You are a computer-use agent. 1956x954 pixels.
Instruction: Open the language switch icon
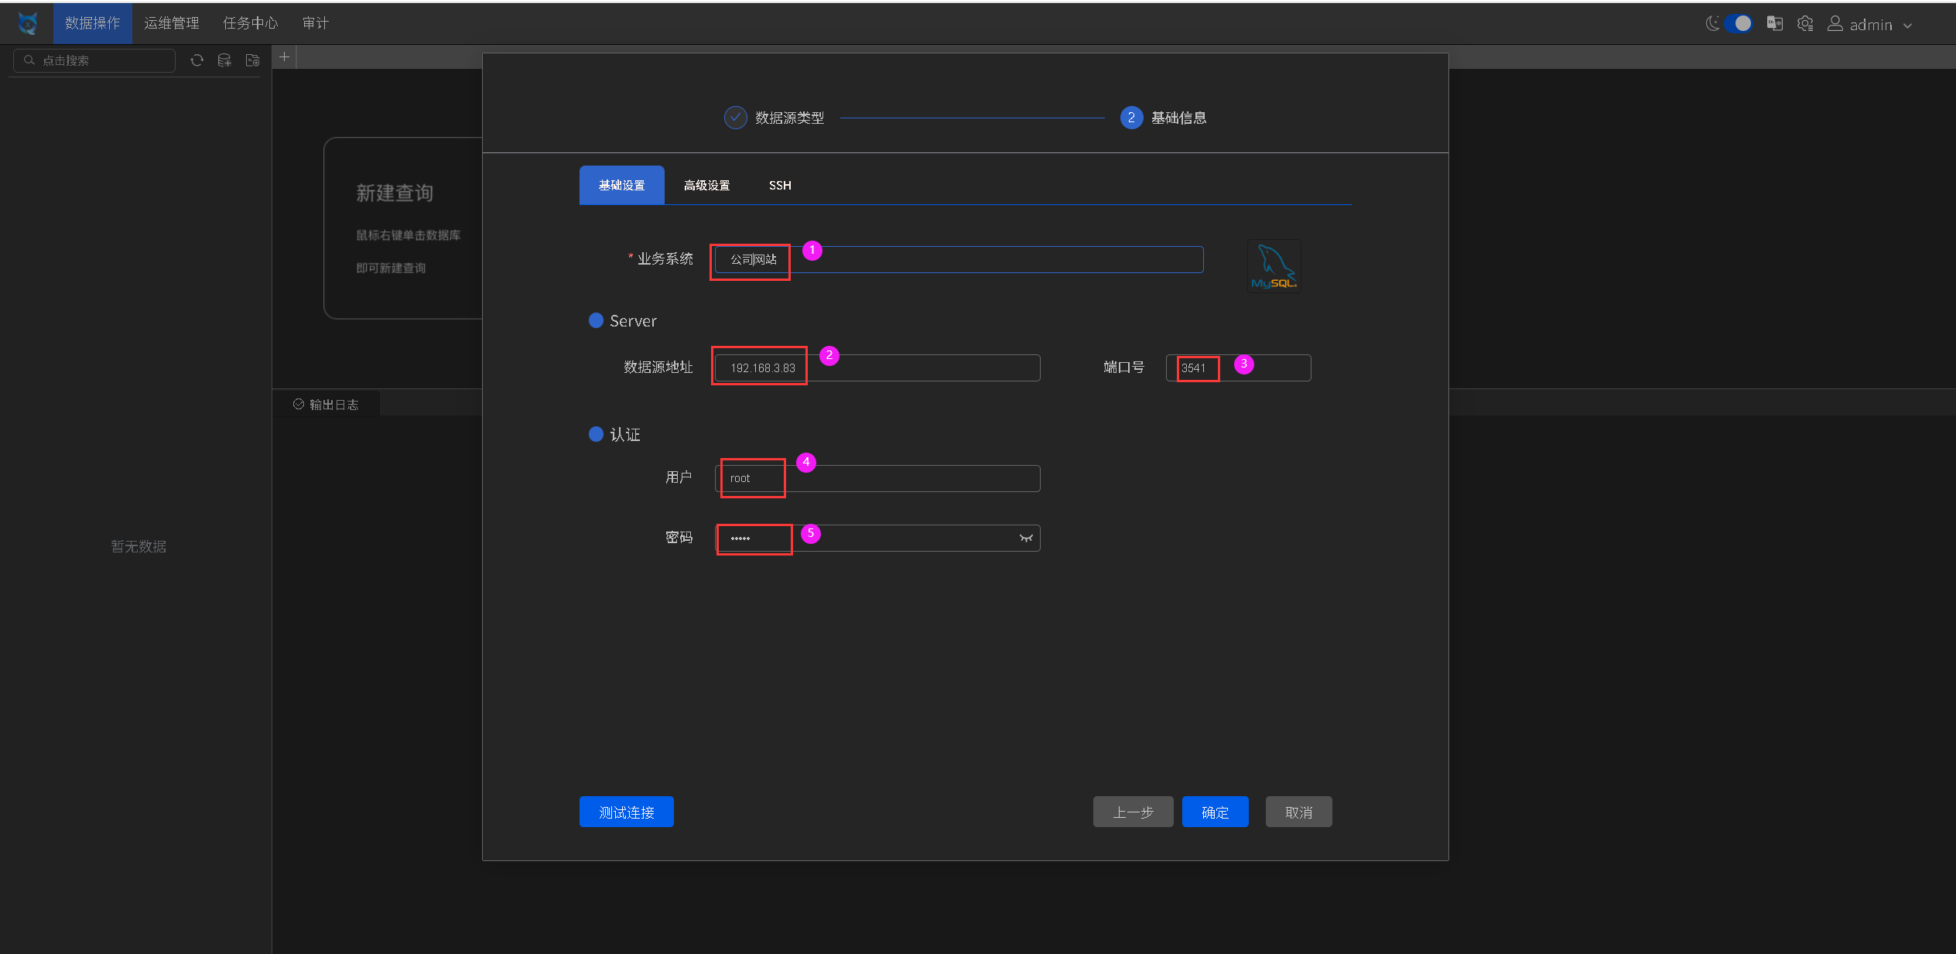[x=1774, y=24]
